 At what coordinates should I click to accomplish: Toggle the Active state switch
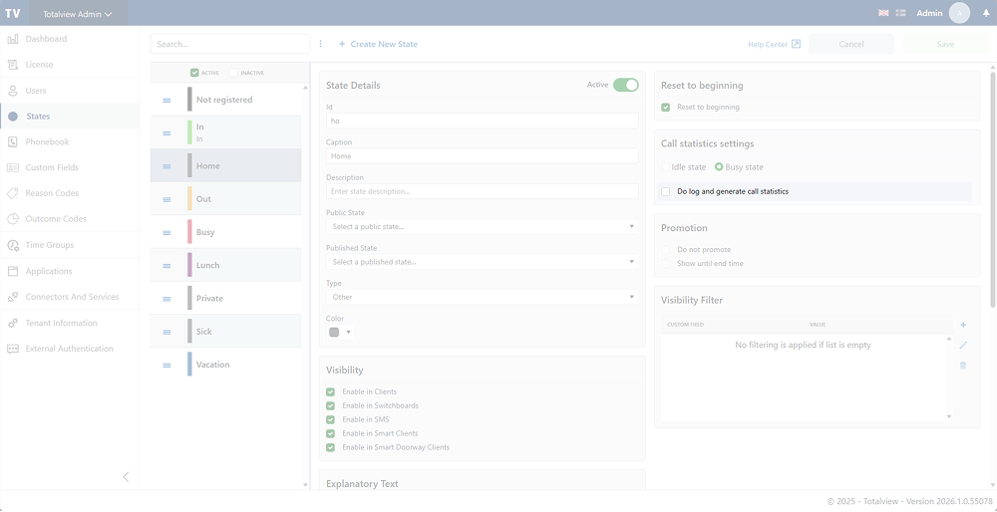626,85
